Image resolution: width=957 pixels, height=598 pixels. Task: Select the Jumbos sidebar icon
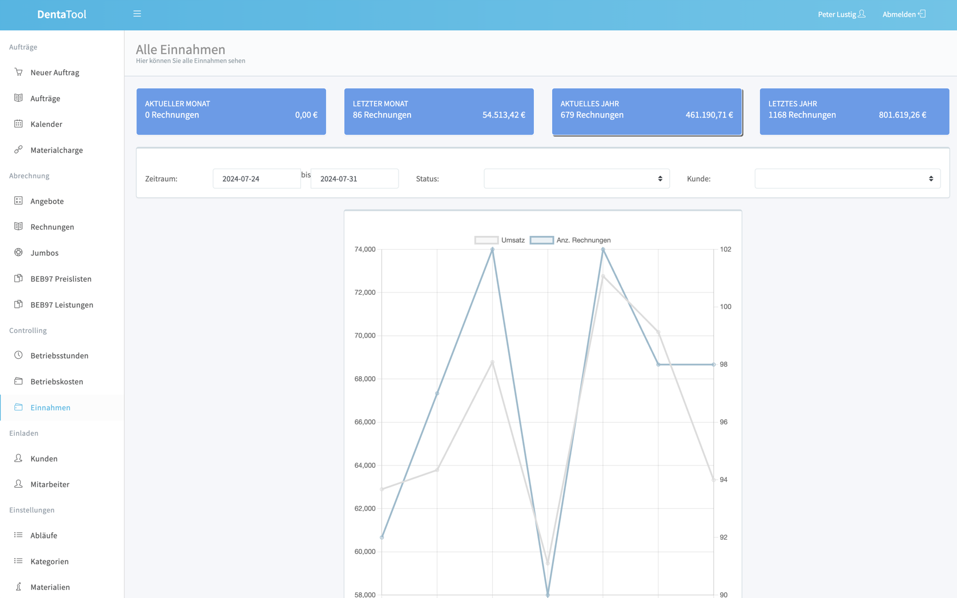click(x=18, y=252)
